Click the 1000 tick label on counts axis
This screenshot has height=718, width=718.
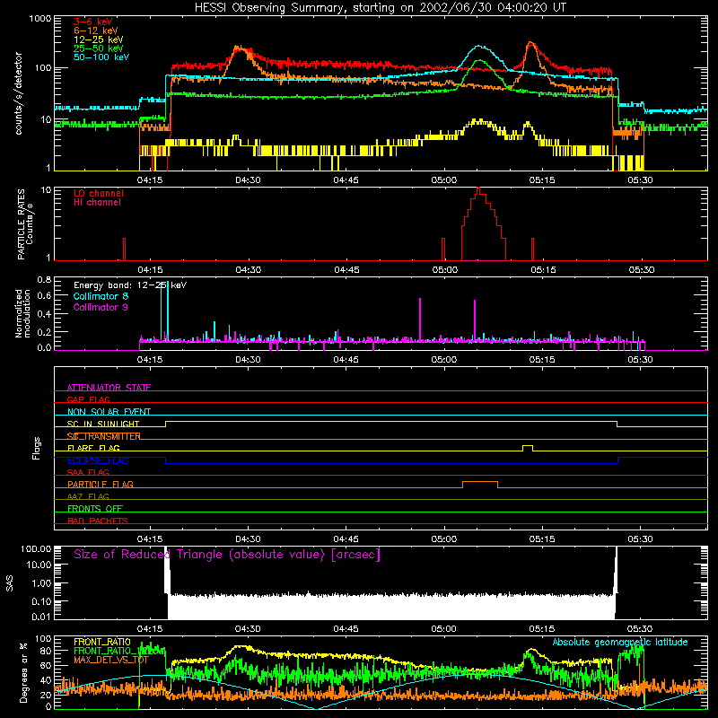coord(40,19)
